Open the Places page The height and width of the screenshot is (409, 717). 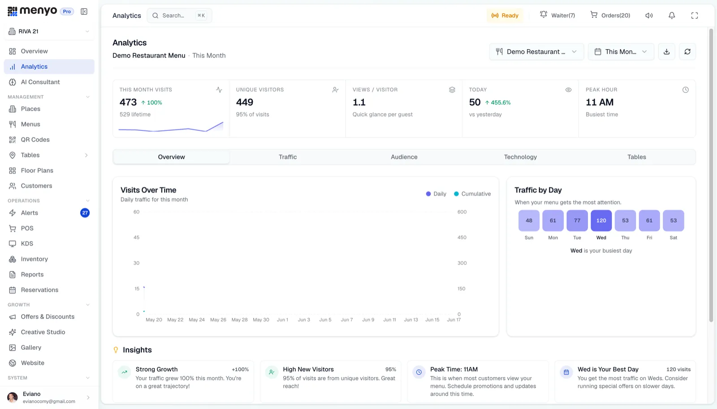[49, 109]
